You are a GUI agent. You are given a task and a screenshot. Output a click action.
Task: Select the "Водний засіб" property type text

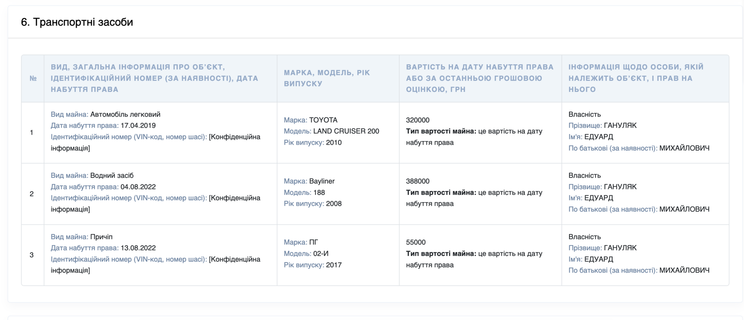[112, 175]
